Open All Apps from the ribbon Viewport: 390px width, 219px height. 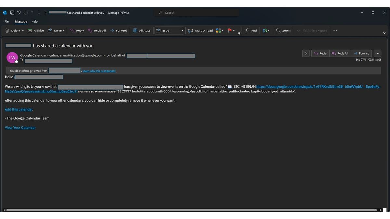[x=142, y=30]
